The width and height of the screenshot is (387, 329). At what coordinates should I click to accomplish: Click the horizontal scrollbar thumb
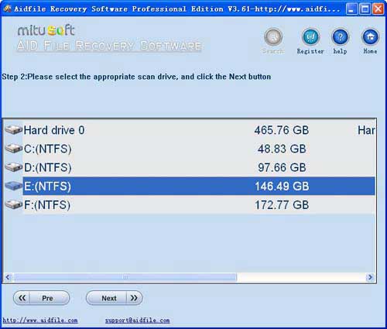[125, 277]
